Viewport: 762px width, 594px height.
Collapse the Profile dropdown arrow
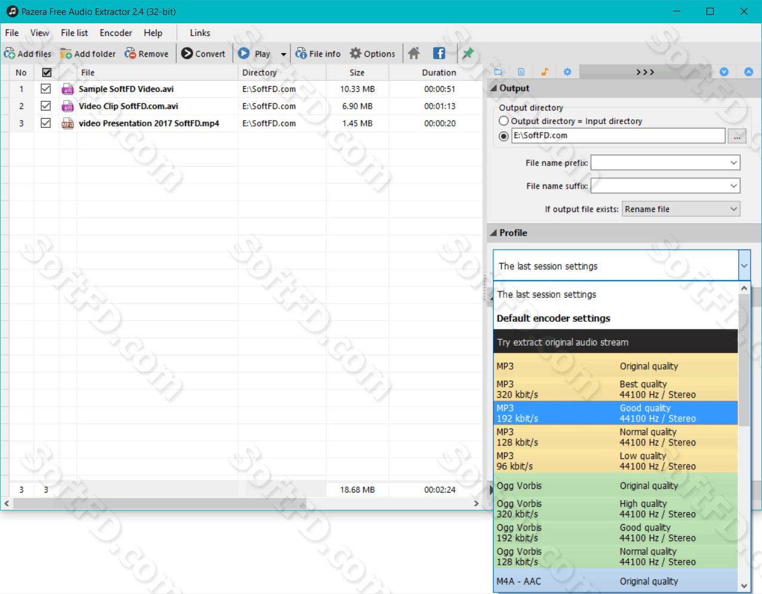(744, 266)
